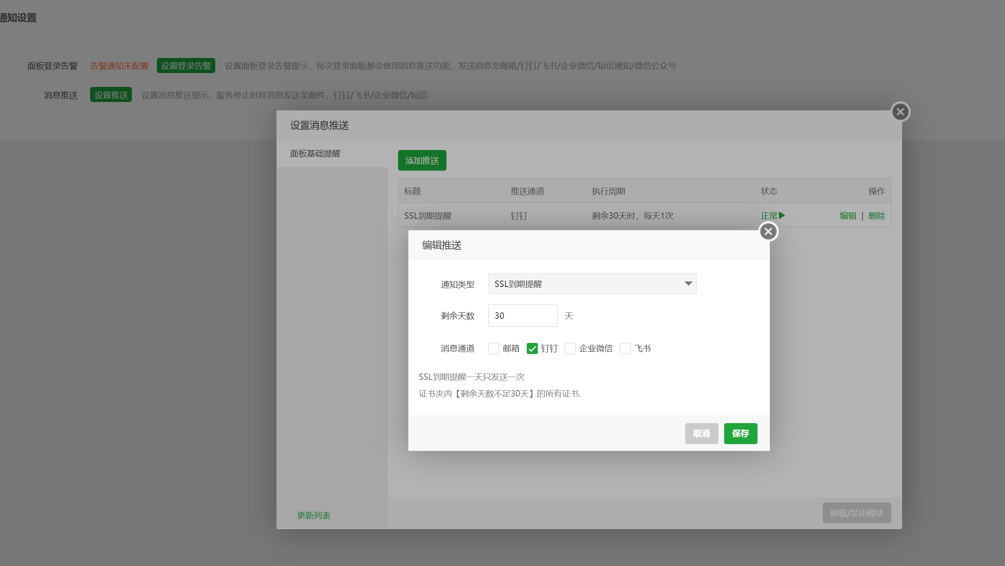Close the 设置消息推送 dialog with its X icon
Screen dimensions: 1005x566
pos(900,112)
